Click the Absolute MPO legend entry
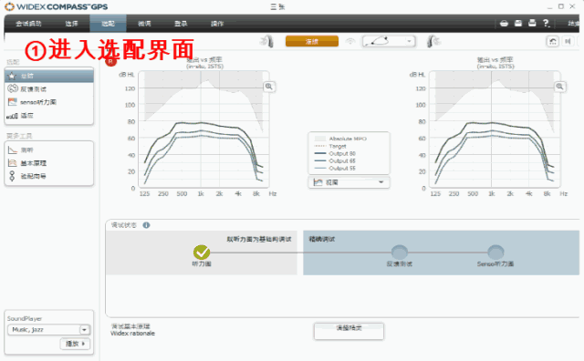The height and width of the screenshot is (361, 584). 340,139
